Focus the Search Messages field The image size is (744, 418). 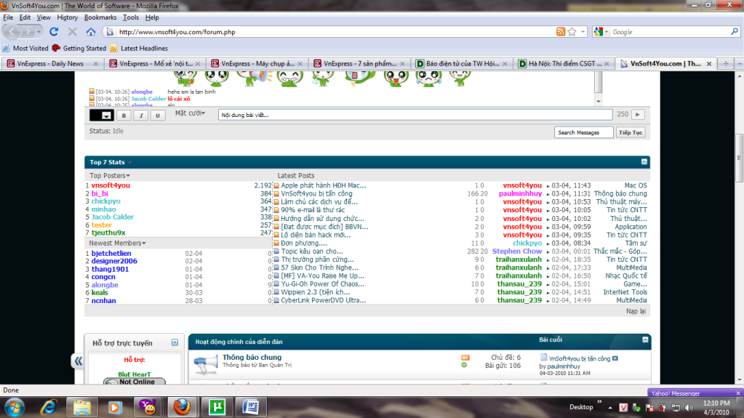(583, 132)
